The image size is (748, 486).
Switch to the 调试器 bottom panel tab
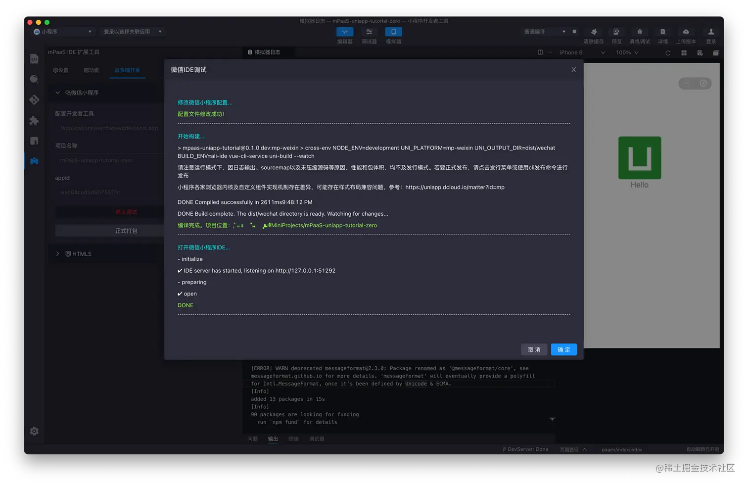317,439
